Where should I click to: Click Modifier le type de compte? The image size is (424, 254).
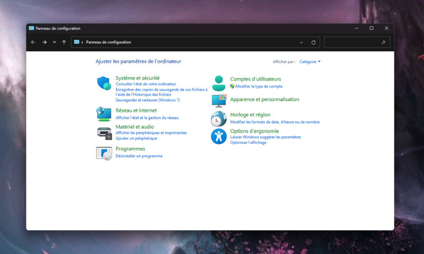pyautogui.click(x=259, y=87)
